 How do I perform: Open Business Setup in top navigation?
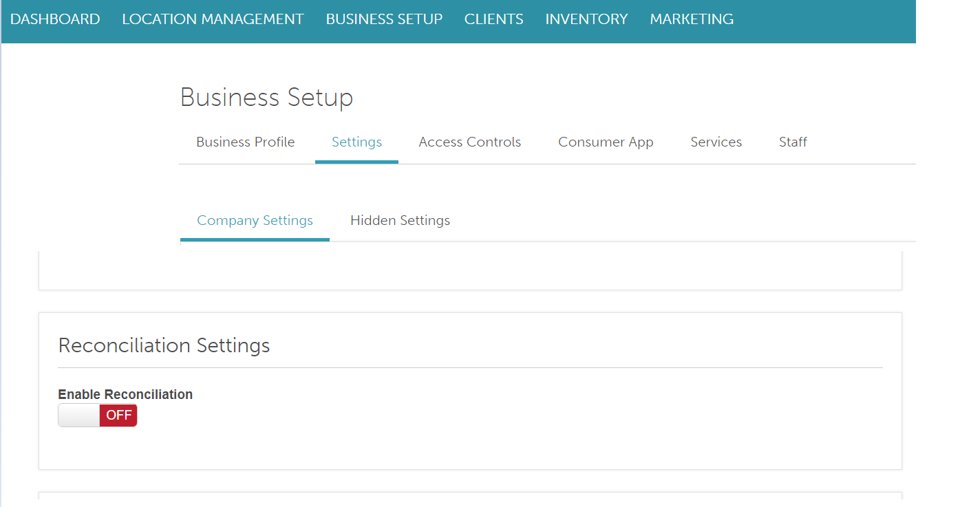pyautogui.click(x=384, y=19)
